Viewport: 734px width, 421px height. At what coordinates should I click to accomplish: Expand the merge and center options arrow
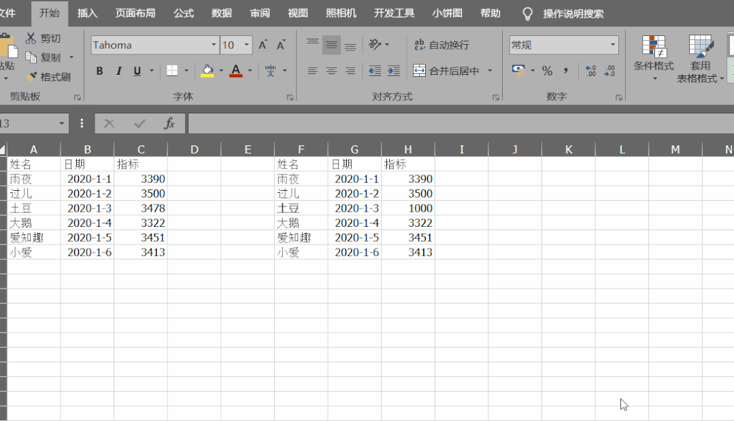pyautogui.click(x=490, y=71)
